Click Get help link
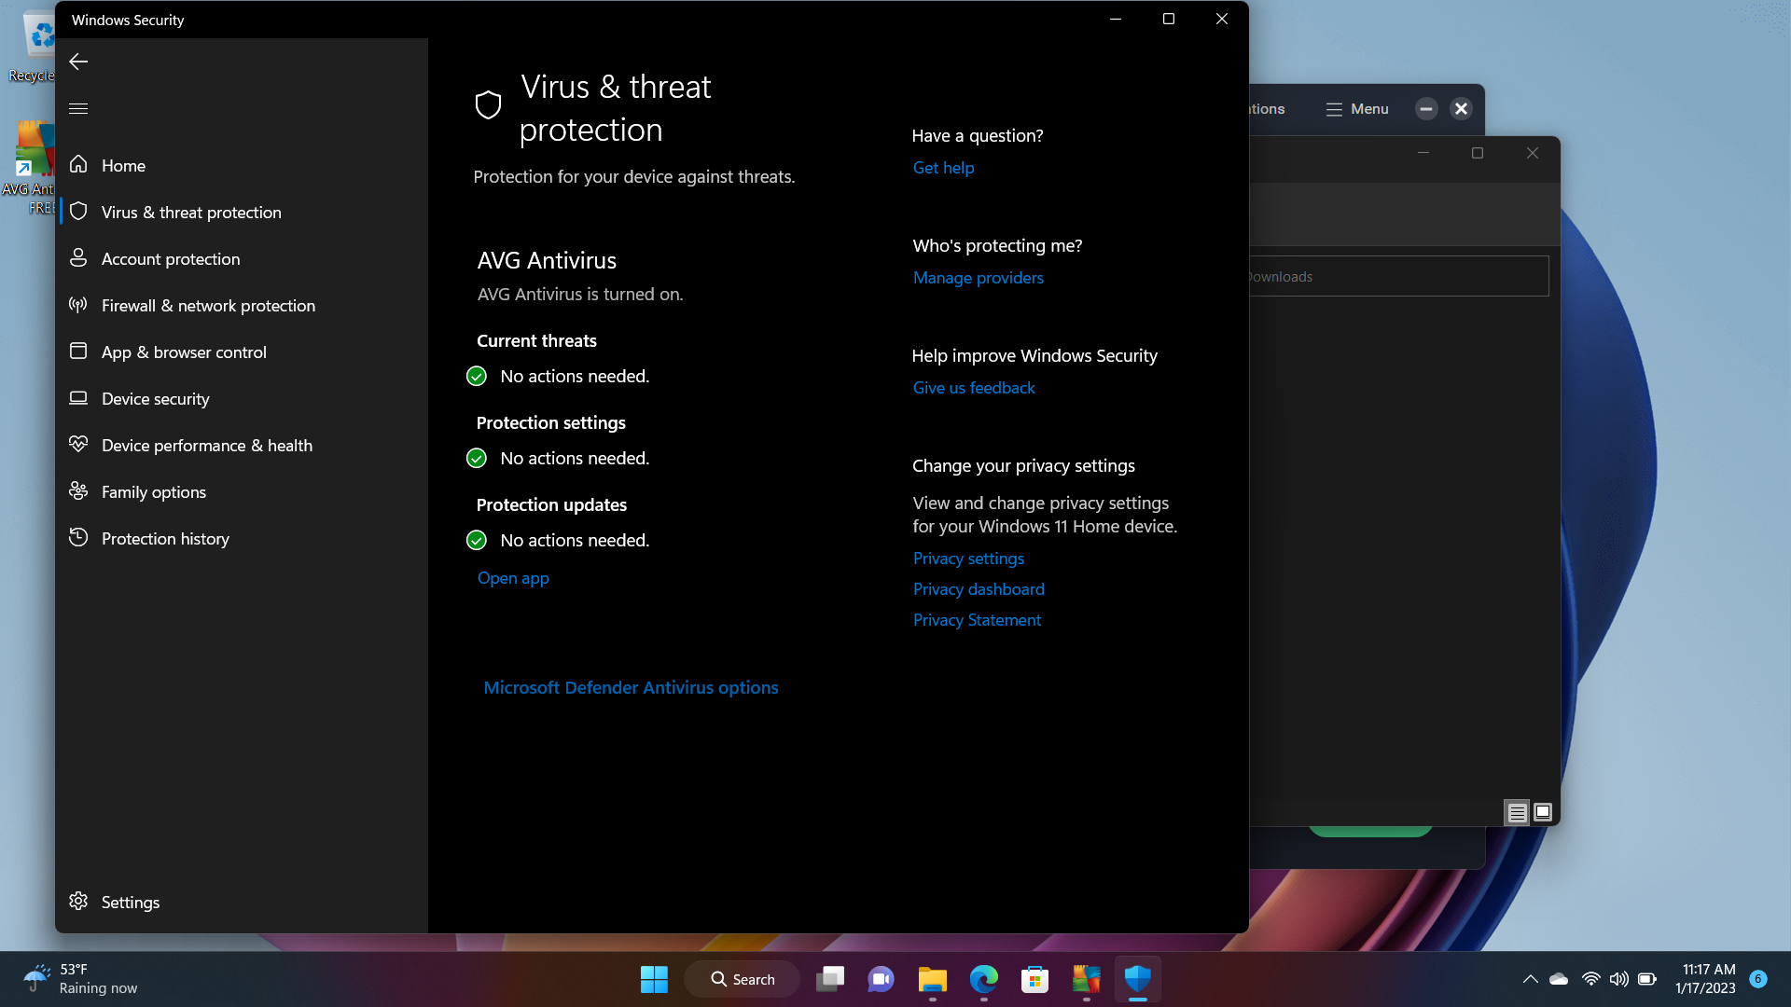The height and width of the screenshot is (1007, 1791). (x=943, y=167)
